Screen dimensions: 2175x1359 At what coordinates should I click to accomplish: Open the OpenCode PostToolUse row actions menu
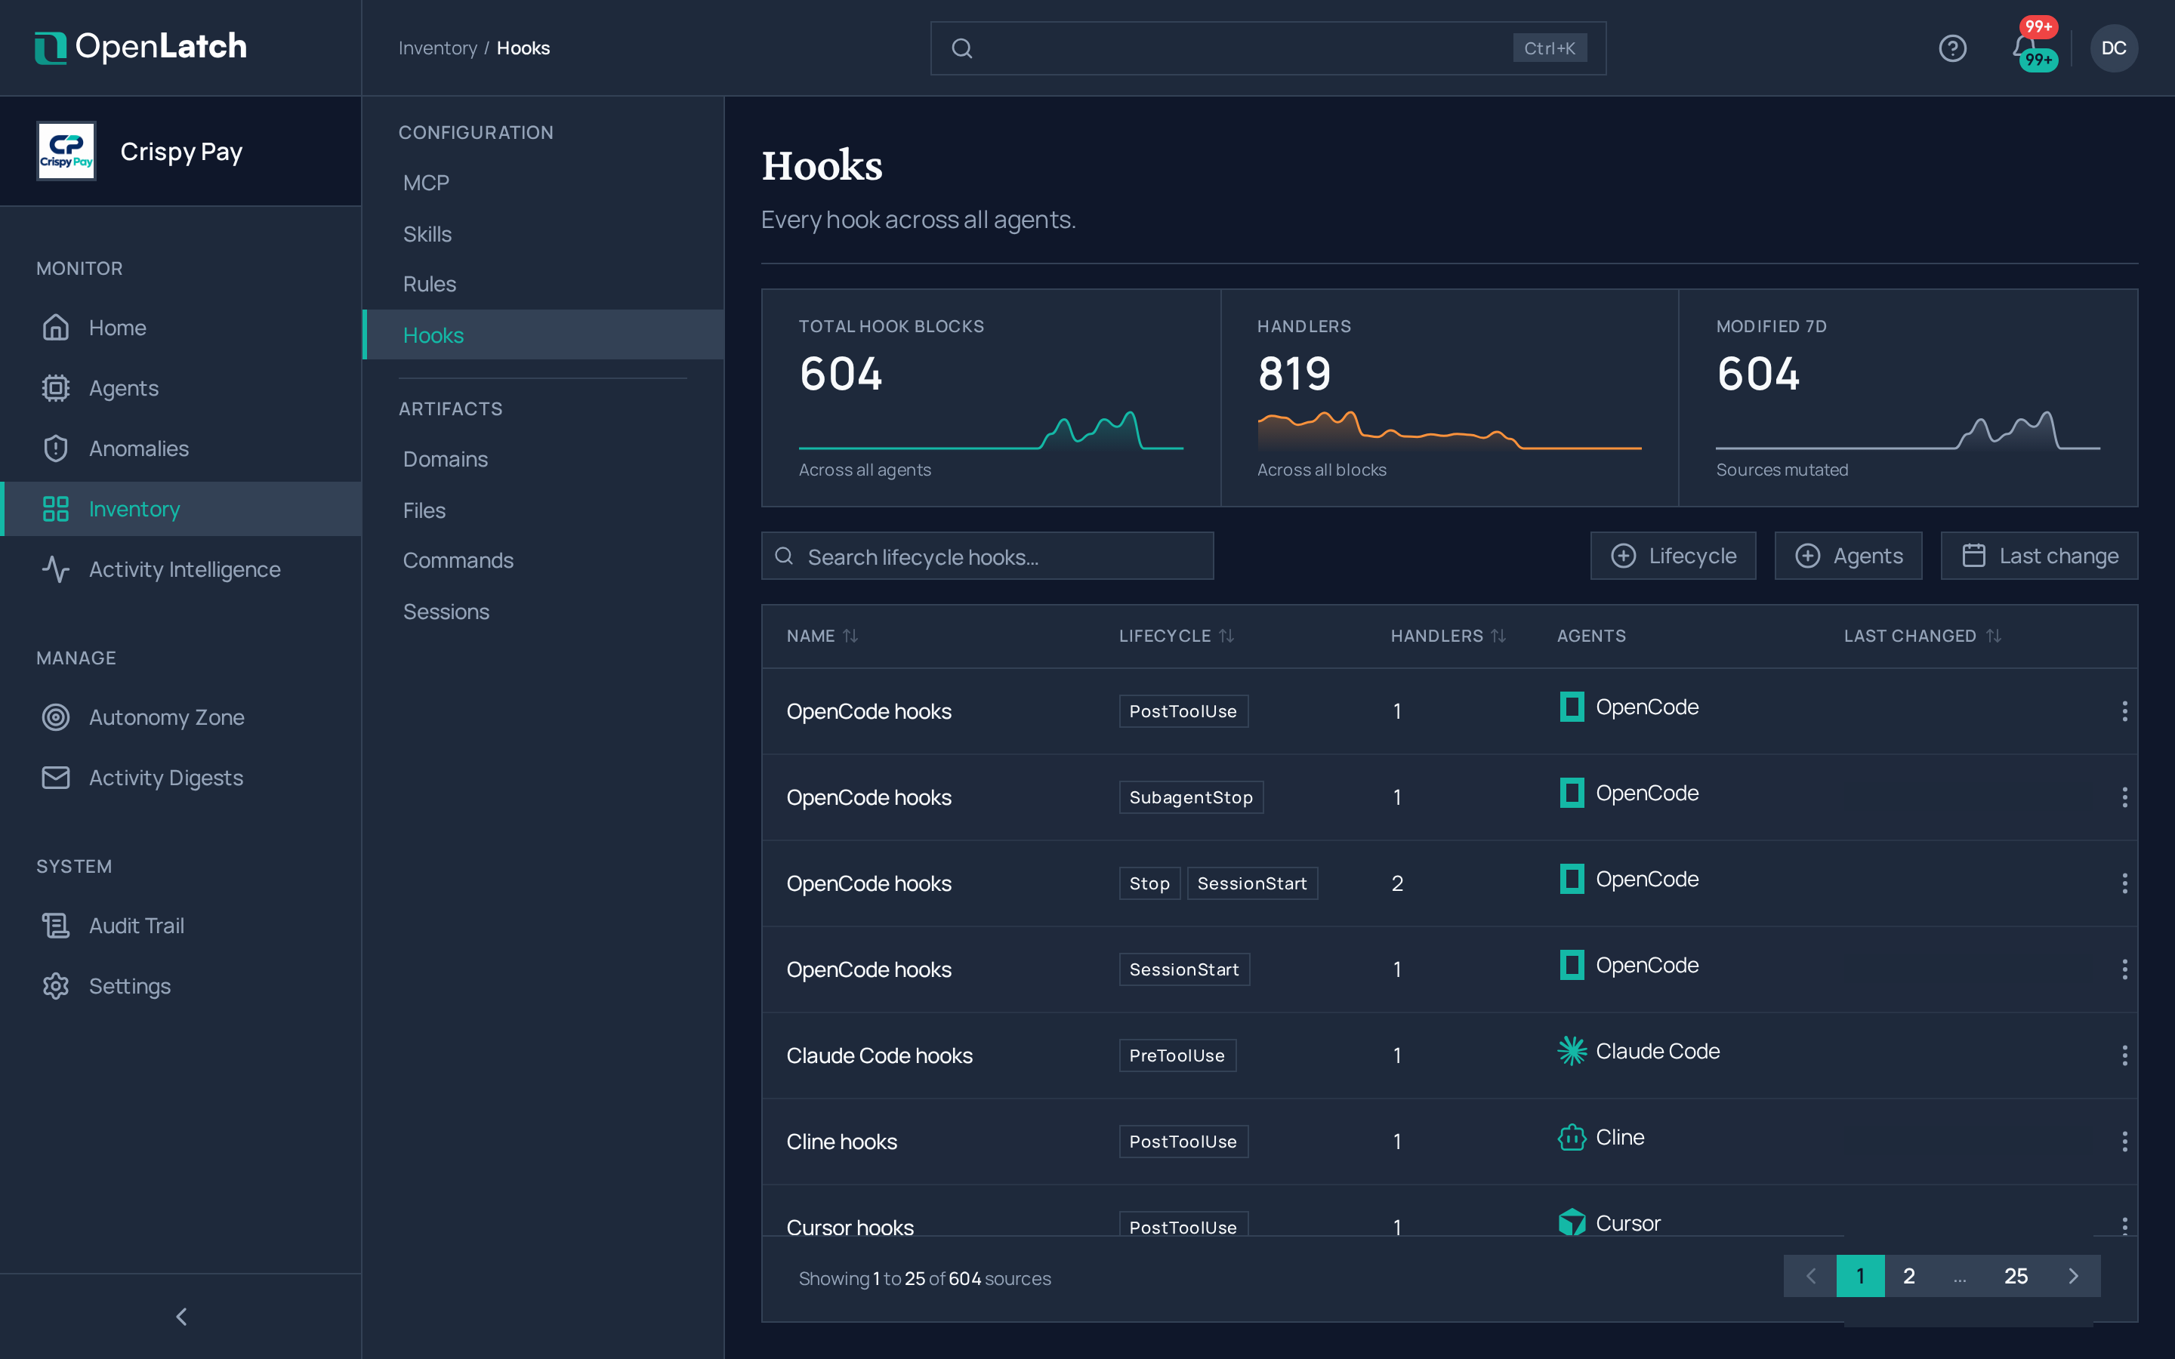click(x=2124, y=711)
